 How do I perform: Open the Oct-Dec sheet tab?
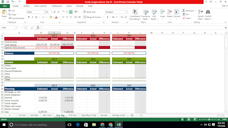click(x=72, y=115)
